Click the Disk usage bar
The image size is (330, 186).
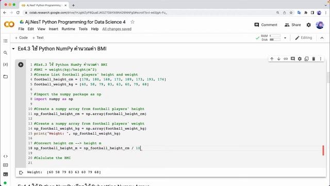click(x=275, y=40)
